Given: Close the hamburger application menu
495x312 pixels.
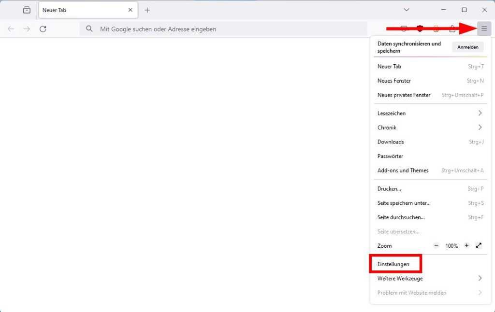Looking at the screenshot, I should 484,29.
